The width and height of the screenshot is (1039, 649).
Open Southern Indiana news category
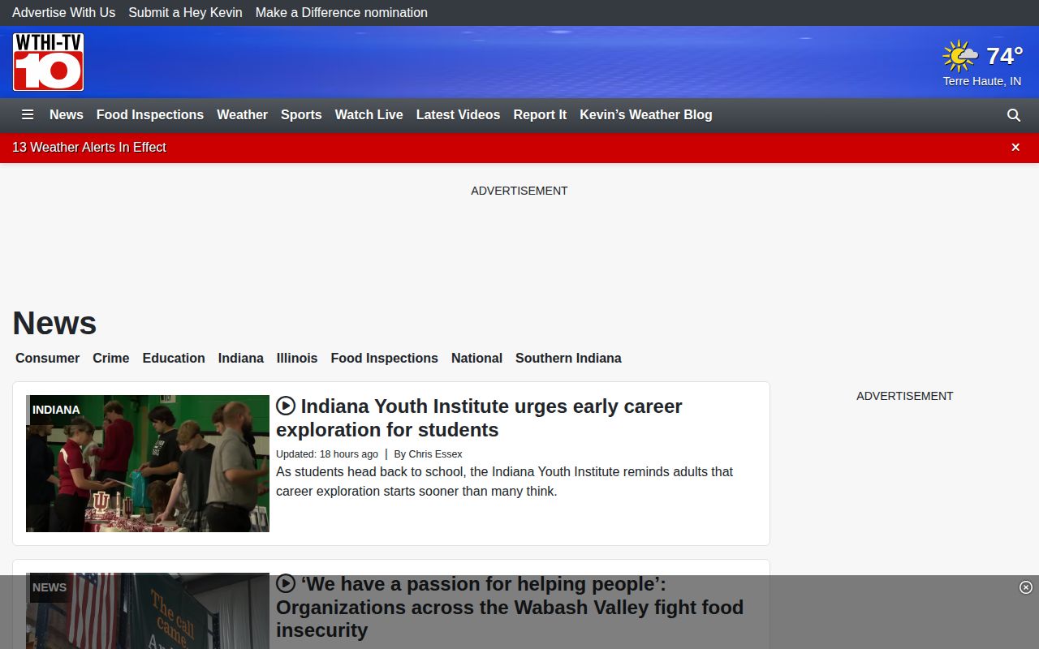pos(568,359)
